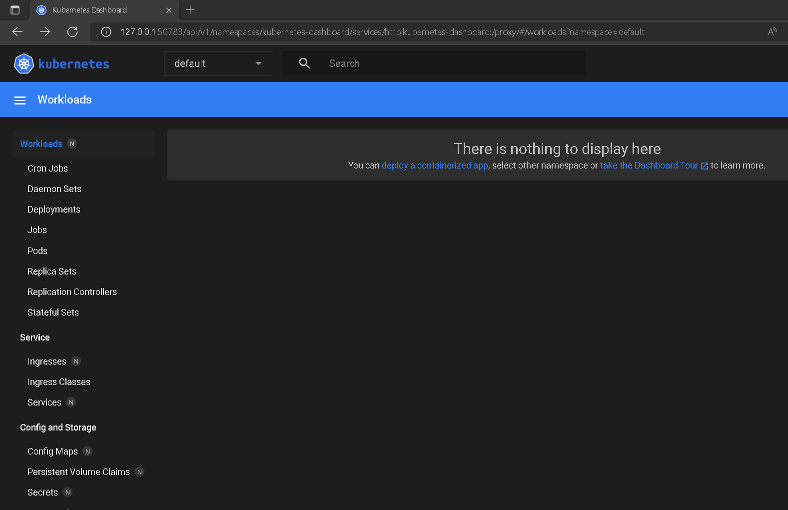Viewport: 788px width, 510px height.
Task: Click N badge beside Persistent Volume Claims
Action: pos(139,472)
